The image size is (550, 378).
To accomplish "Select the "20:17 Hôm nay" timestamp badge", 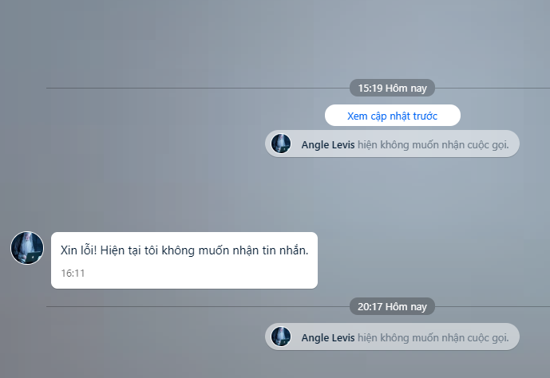I will (392, 306).
